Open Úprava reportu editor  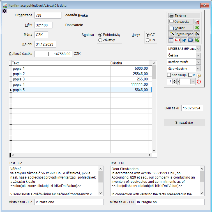tap(181, 34)
